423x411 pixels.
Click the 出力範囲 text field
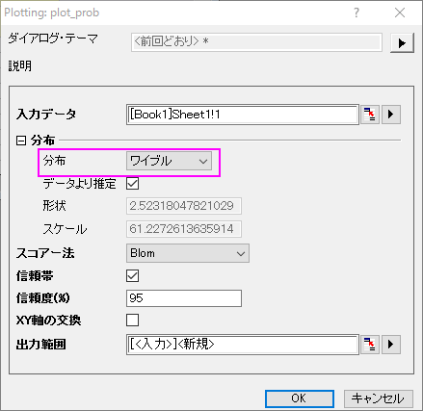[243, 345]
